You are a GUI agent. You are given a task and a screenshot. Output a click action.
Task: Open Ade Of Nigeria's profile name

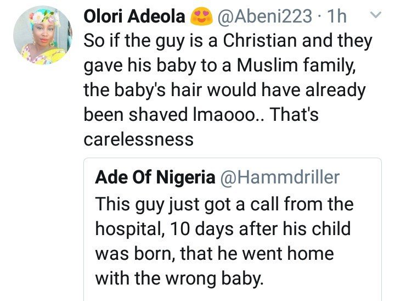pos(154,177)
